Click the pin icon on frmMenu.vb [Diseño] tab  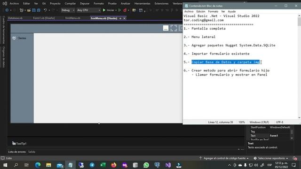pyautogui.click(x=120, y=18)
